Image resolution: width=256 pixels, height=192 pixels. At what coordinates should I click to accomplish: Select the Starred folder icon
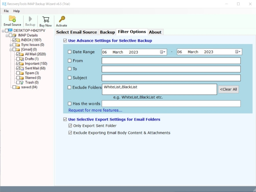click(22, 78)
